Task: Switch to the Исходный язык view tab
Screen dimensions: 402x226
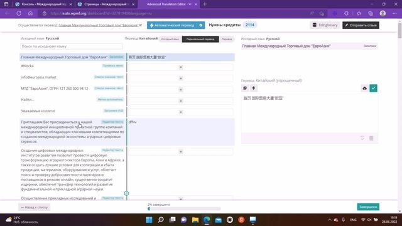Action: [170, 39]
